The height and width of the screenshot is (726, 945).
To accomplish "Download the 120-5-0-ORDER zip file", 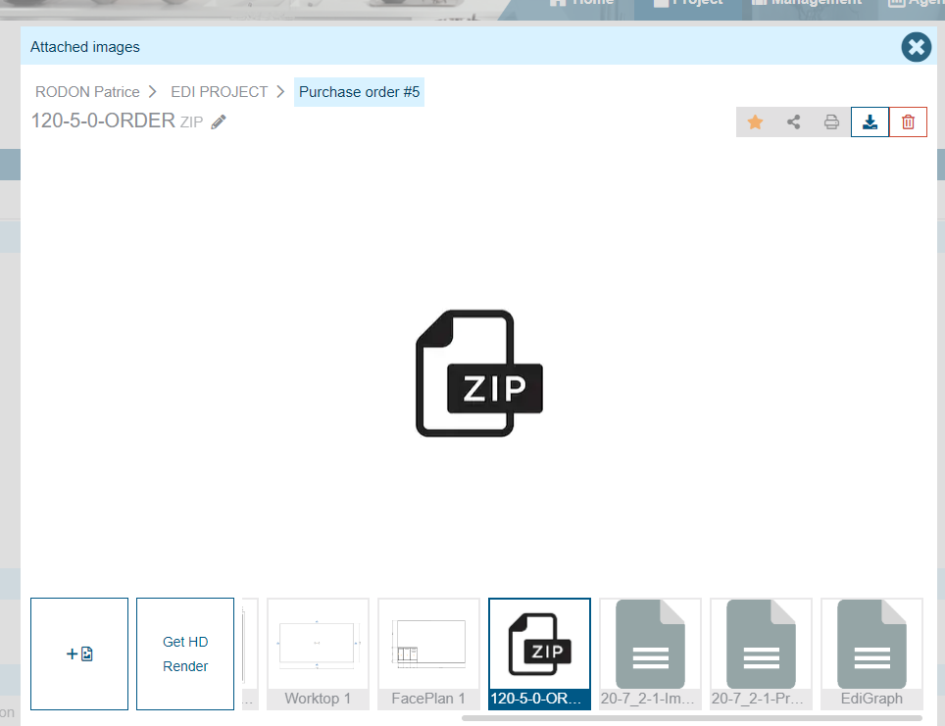I will coord(870,122).
